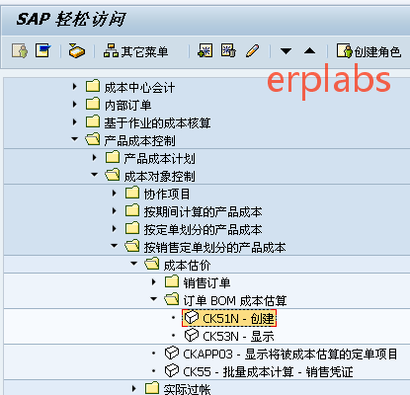Click the 销售订单 folder icon
410x395 pixels.
172,281
